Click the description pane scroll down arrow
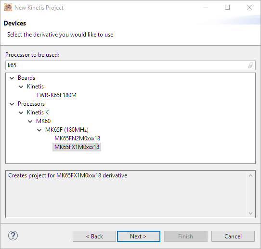Image resolution: width=261 pixels, height=249 pixels. coord(251,213)
